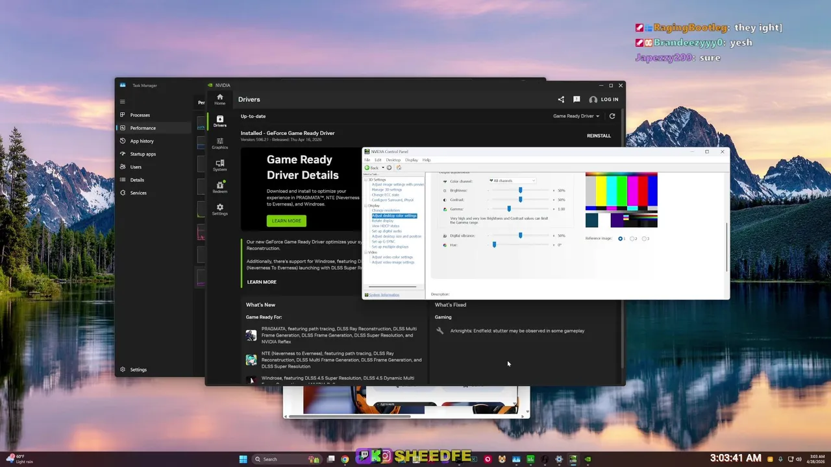
Task: Click the Gamma slider handle
Action: pyautogui.click(x=509, y=209)
